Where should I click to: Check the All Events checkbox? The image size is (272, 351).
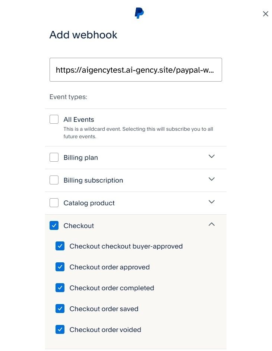click(54, 120)
